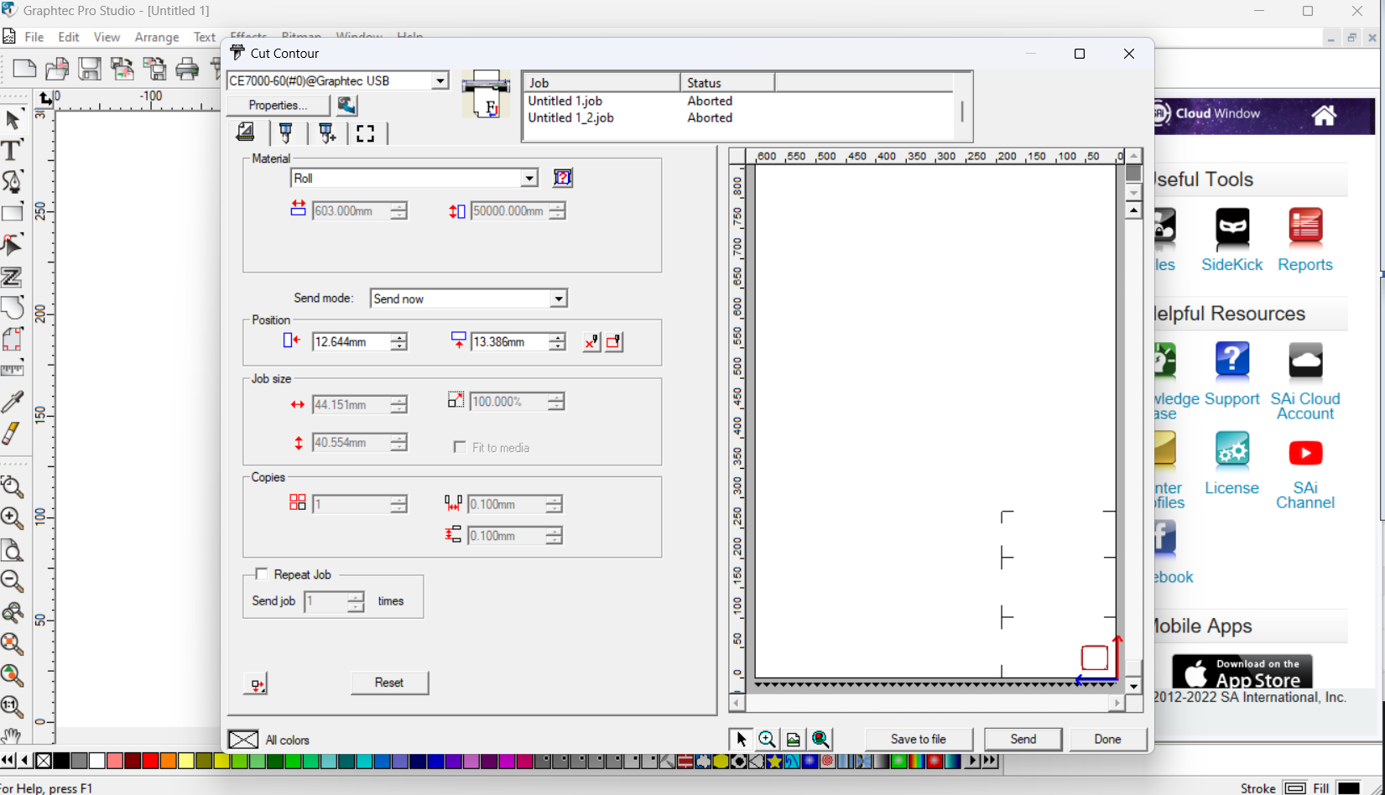The height and width of the screenshot is (795, 1385).
Task: Click the Zoom Out magnifier tool
Action: click(x=12, y=581)
